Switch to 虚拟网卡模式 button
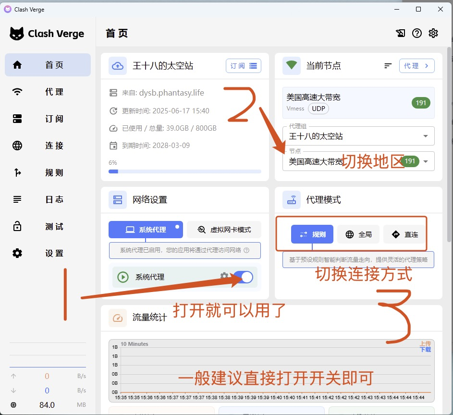 pyautogui.click(x=224, y=230)
